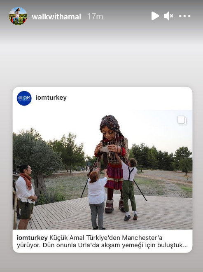Play the paused story
This screenshot has height=272, width=203.
(155, 16)
